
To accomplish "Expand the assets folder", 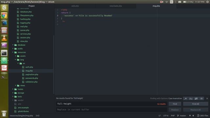I will [15, 56].
